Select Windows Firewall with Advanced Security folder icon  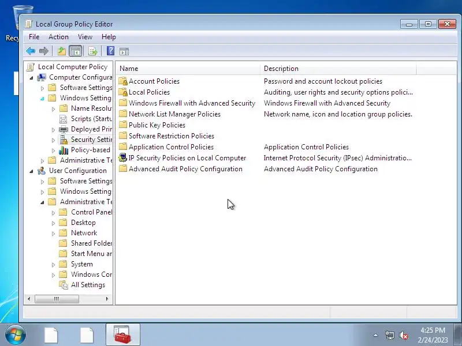point(123,103)
